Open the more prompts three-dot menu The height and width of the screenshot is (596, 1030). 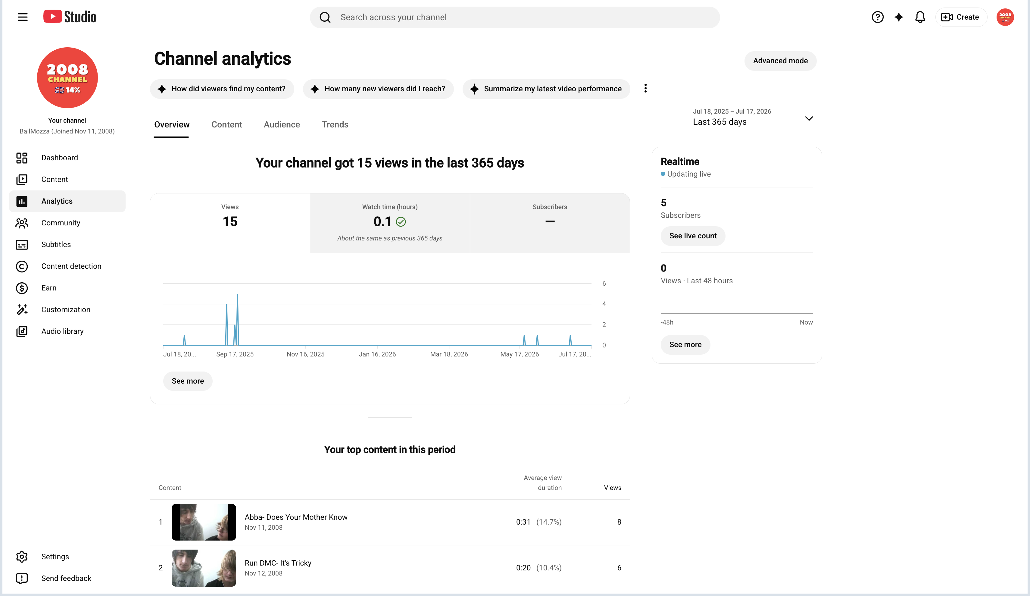645,88
